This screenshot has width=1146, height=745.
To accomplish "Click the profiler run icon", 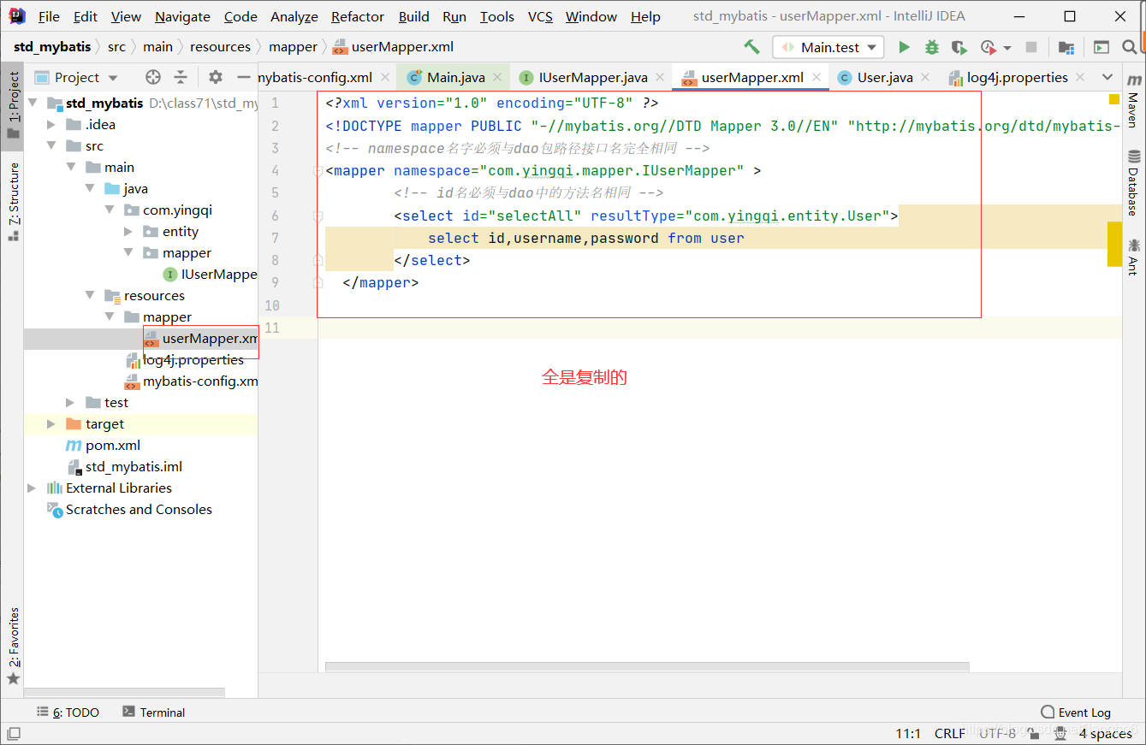I will tap(989, 47).
